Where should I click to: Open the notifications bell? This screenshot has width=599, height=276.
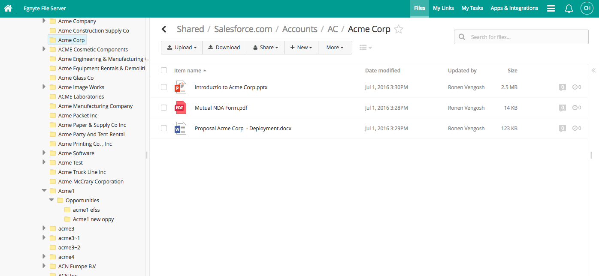569,8
